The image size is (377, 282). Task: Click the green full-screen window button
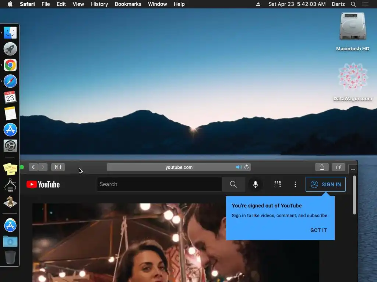point(22,167)
